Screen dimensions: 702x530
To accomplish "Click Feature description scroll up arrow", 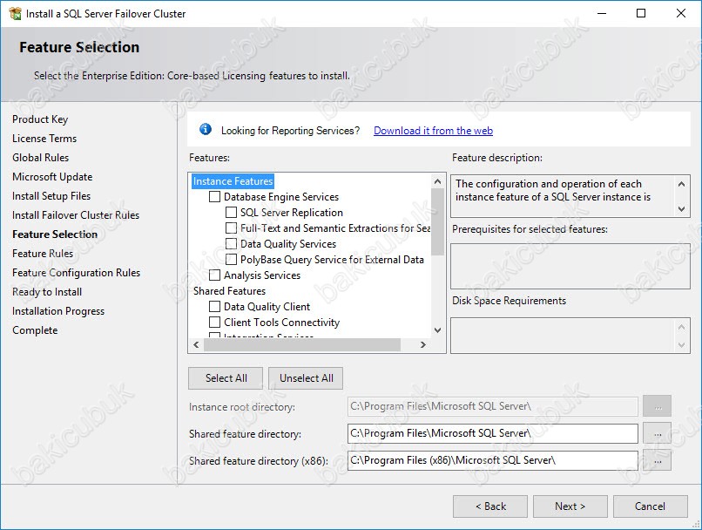I will point(681,184).
